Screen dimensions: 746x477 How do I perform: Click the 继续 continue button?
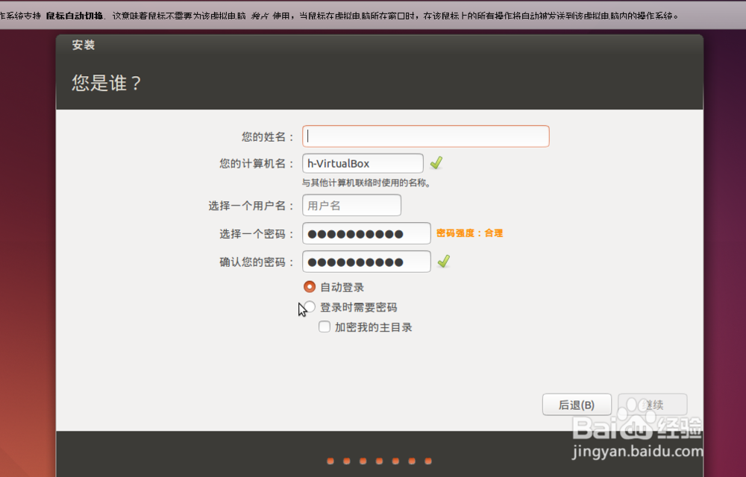pyautogui.click(x=653, y=404)
